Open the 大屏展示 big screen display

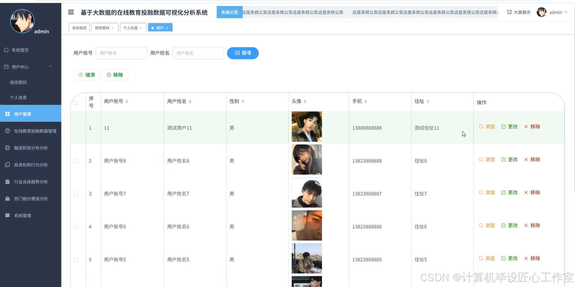click(519, 12)
